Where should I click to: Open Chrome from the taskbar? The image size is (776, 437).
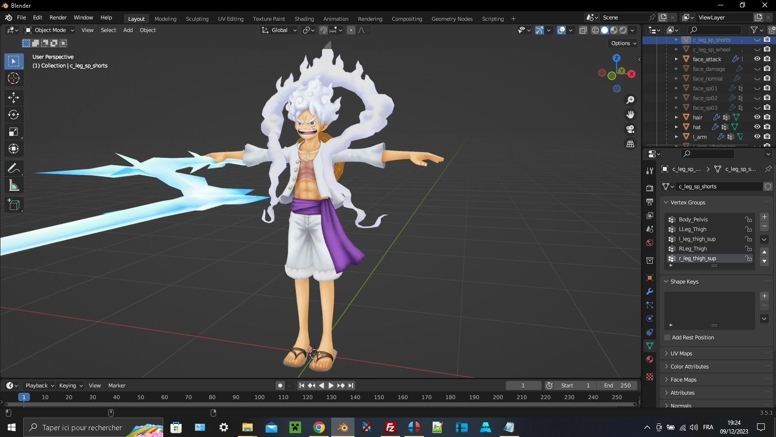click(319, 427)
